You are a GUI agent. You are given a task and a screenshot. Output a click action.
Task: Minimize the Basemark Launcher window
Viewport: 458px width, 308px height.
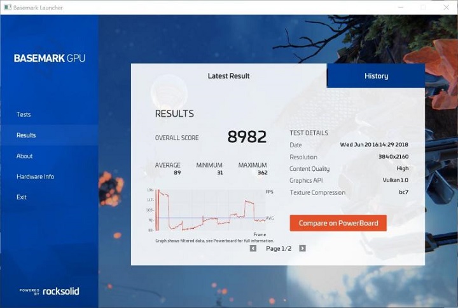[x=401, y=7]
